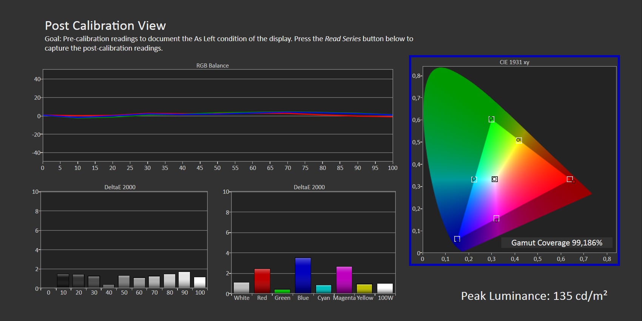Screen dimensions: 642x321
Task: Click the cyan secondary target square on CIE chart
Action: (474, 179)
